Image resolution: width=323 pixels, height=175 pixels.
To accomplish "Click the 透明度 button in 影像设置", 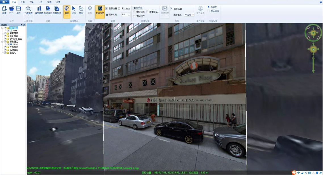I will (x=138, y=8).
